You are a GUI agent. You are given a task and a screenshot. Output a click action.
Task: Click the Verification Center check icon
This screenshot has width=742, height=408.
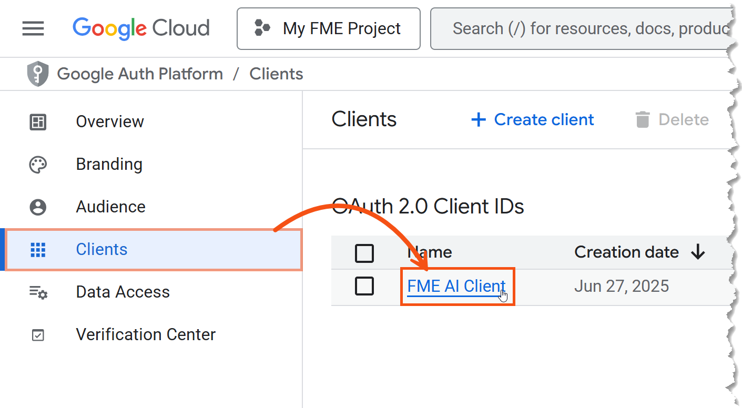click(x=38, y=335)
